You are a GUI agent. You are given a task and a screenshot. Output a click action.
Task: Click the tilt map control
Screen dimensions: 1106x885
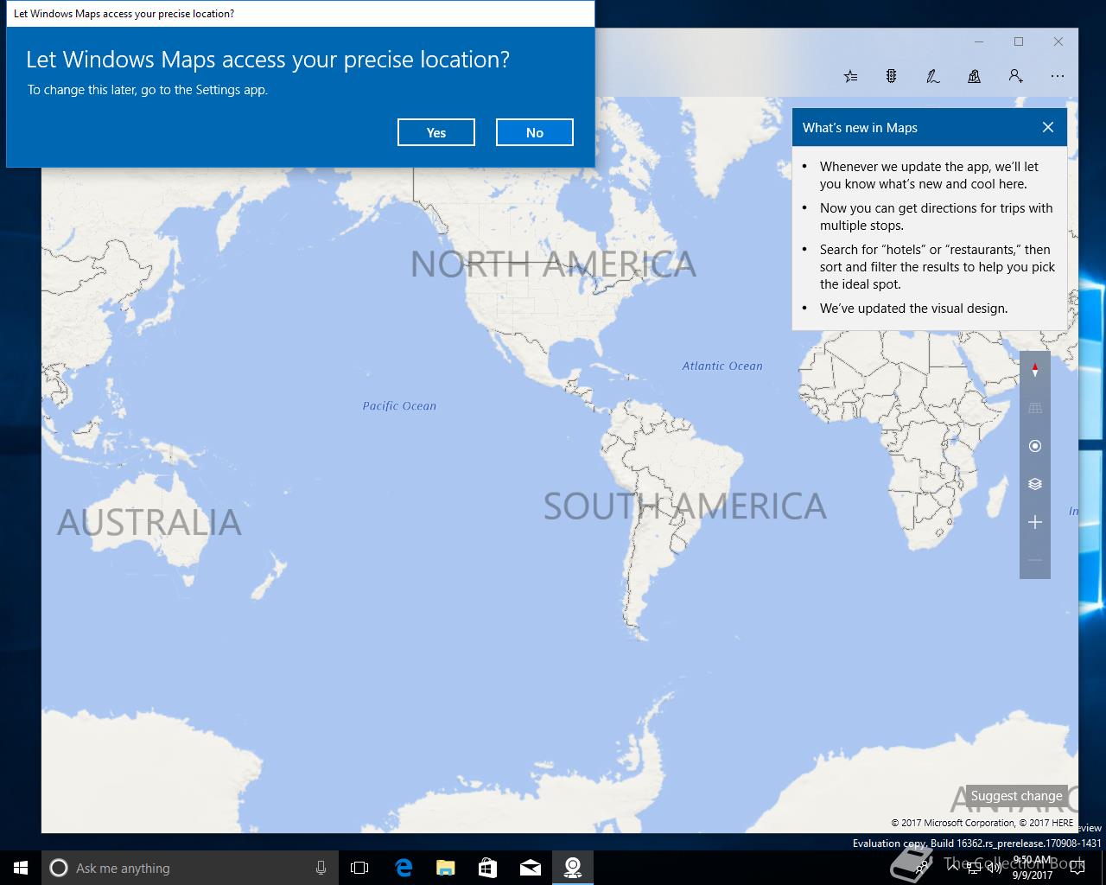point(1035,408)
